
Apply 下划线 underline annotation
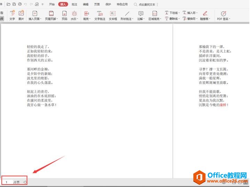tap(172, 12)
